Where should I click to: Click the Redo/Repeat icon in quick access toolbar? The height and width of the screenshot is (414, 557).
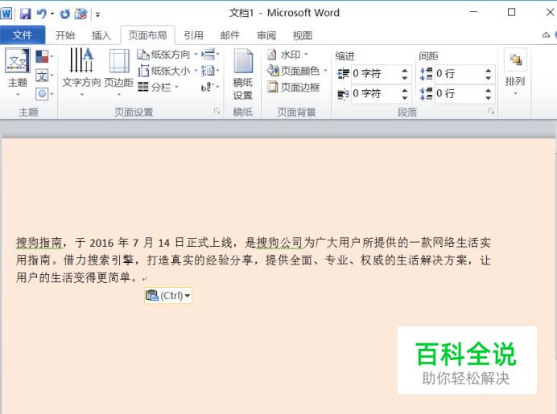tap(64, 14)
